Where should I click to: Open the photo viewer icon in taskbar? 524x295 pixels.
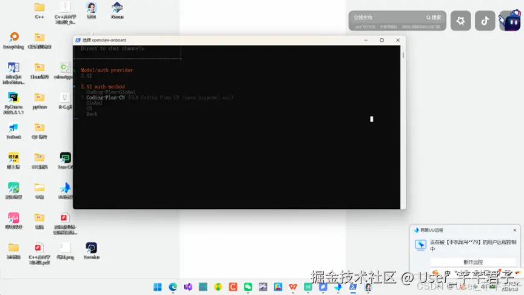coord(278,287)
